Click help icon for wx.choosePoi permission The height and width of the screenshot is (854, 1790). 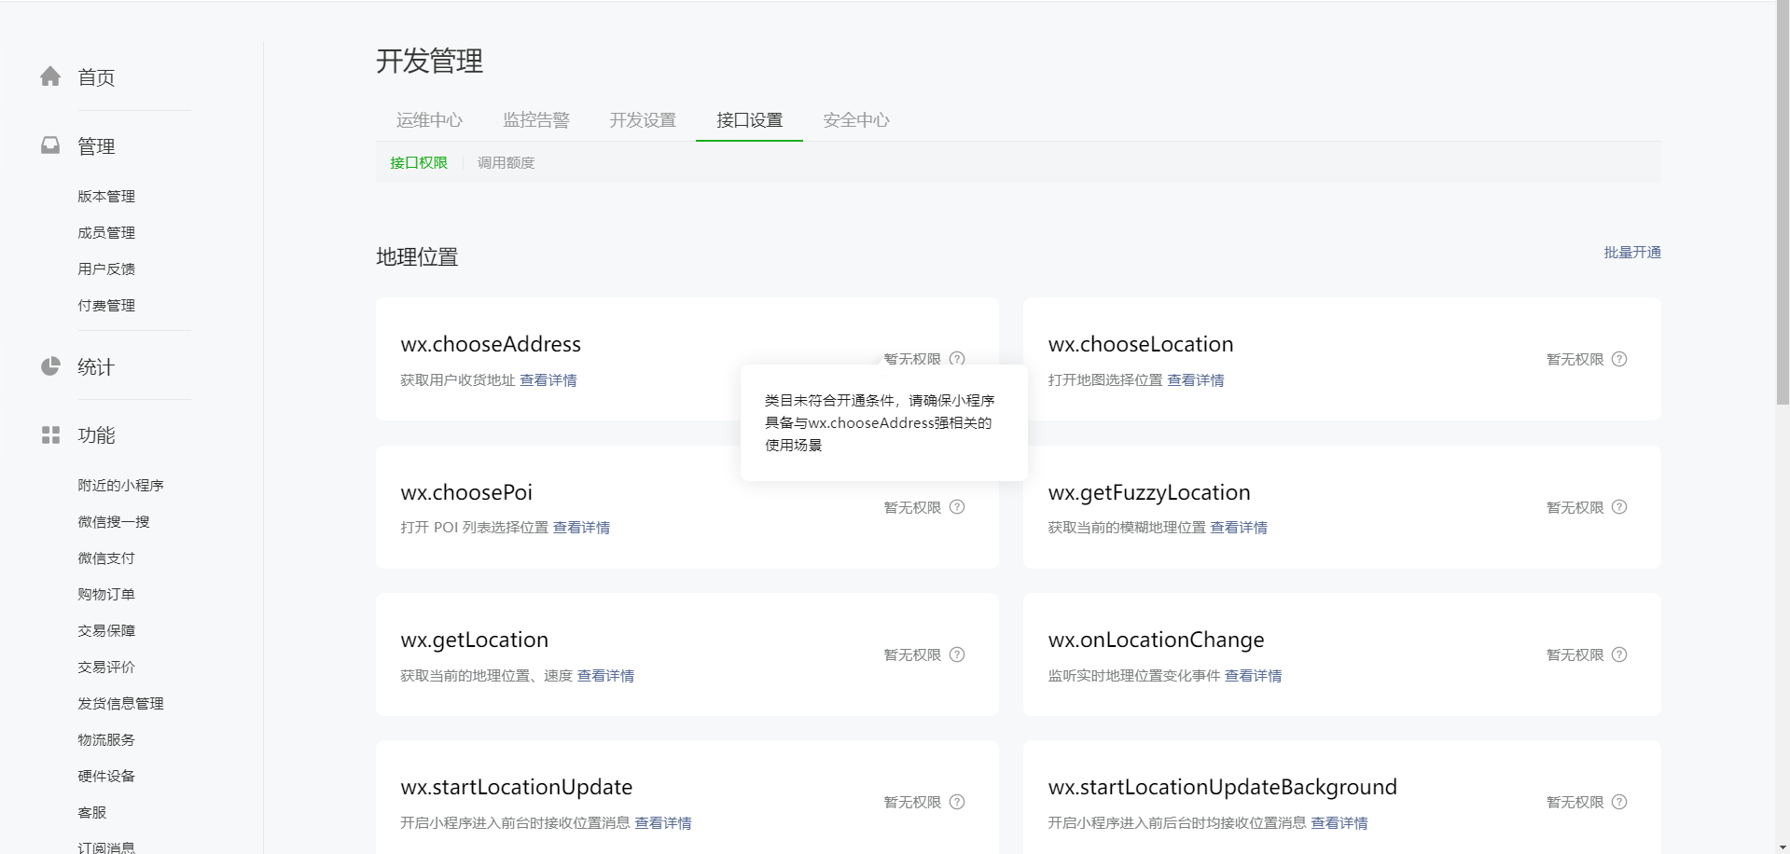pyautogui.click(x=957, y=507)
